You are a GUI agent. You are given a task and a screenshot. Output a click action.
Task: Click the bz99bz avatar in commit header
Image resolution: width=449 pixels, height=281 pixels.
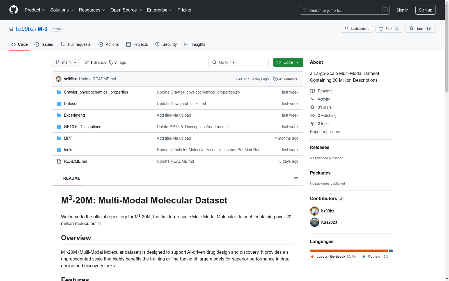(x=59, y=79)
